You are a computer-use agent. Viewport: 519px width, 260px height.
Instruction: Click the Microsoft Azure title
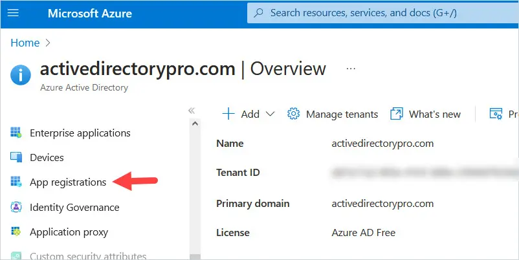pos(90,13)
